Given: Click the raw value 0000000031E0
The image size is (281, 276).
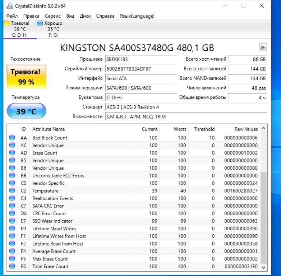Looking at the screenshot, I should 241,266.
